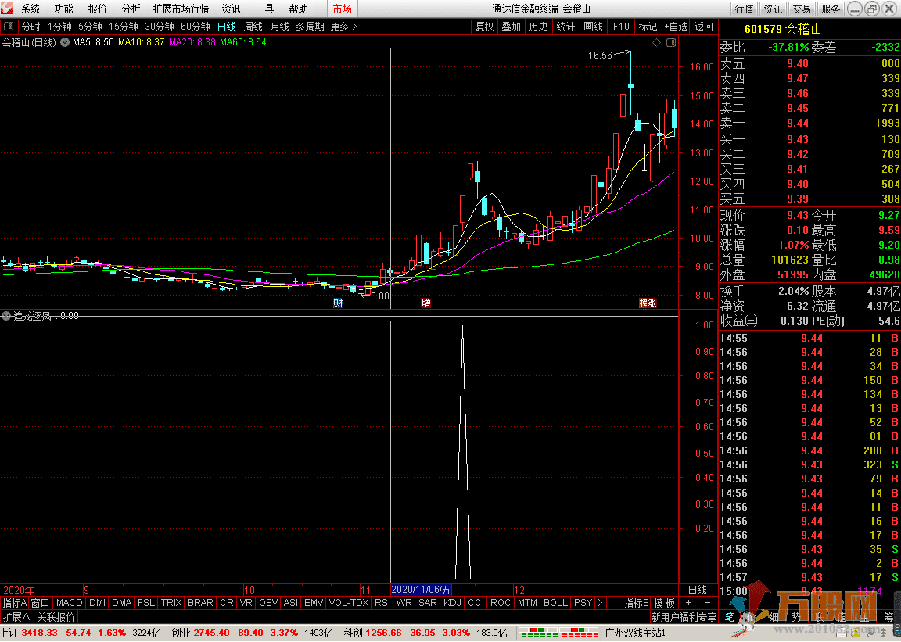This screenshot has height=642, width=901.
Task: Toggle the 复权 price adjustment option
Action: click(485, 27)
